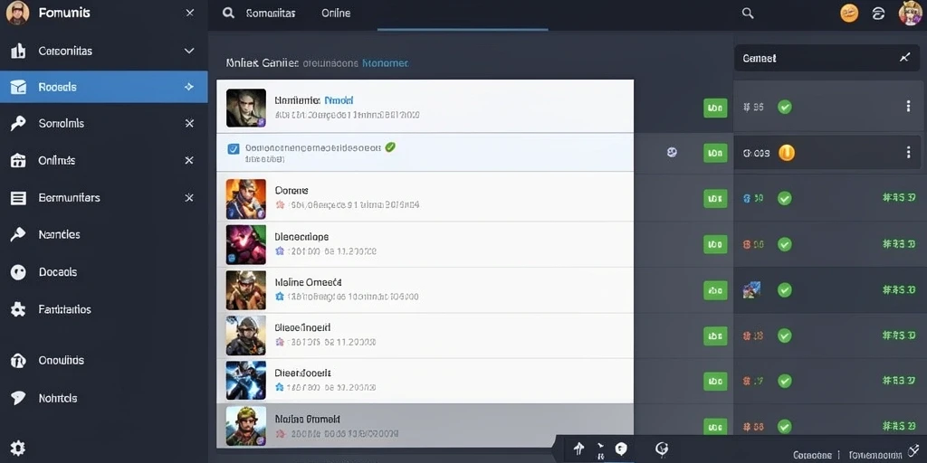
Task: Open the Dieesfooeis list row
Action: (x=425, y=381)
